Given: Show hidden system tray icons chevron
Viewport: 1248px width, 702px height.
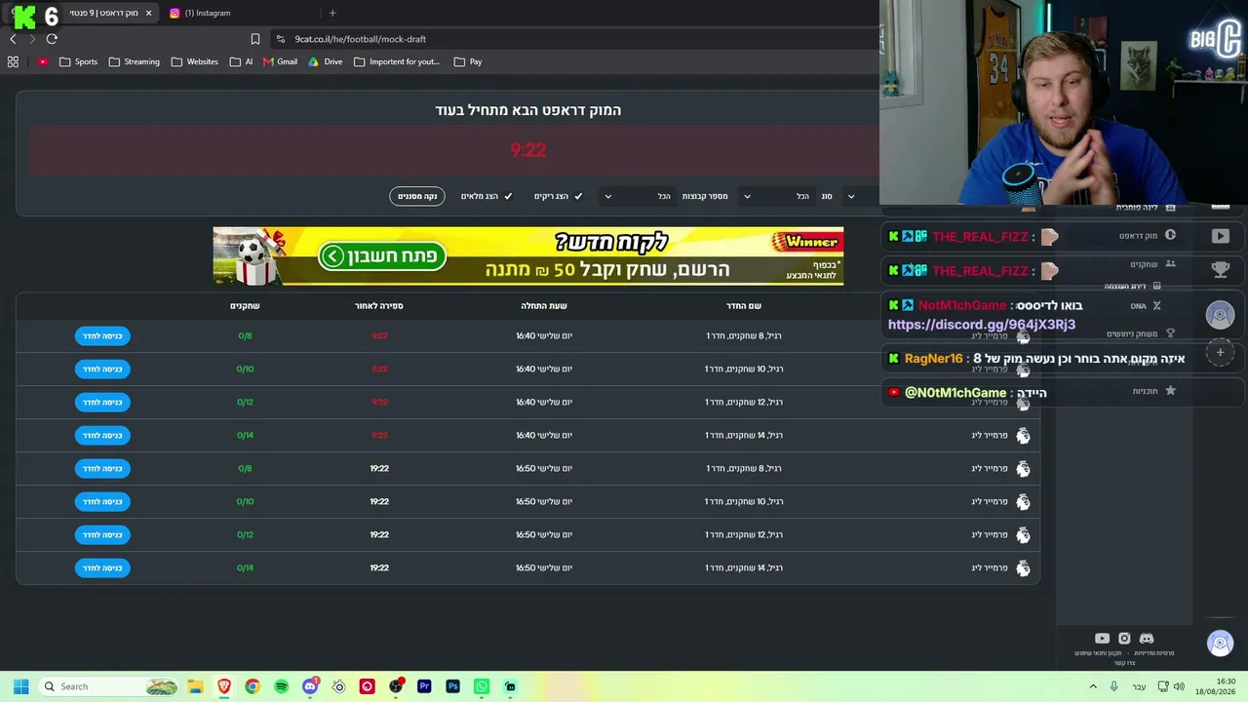Looking at the screenshot, I should point(1092,686).
